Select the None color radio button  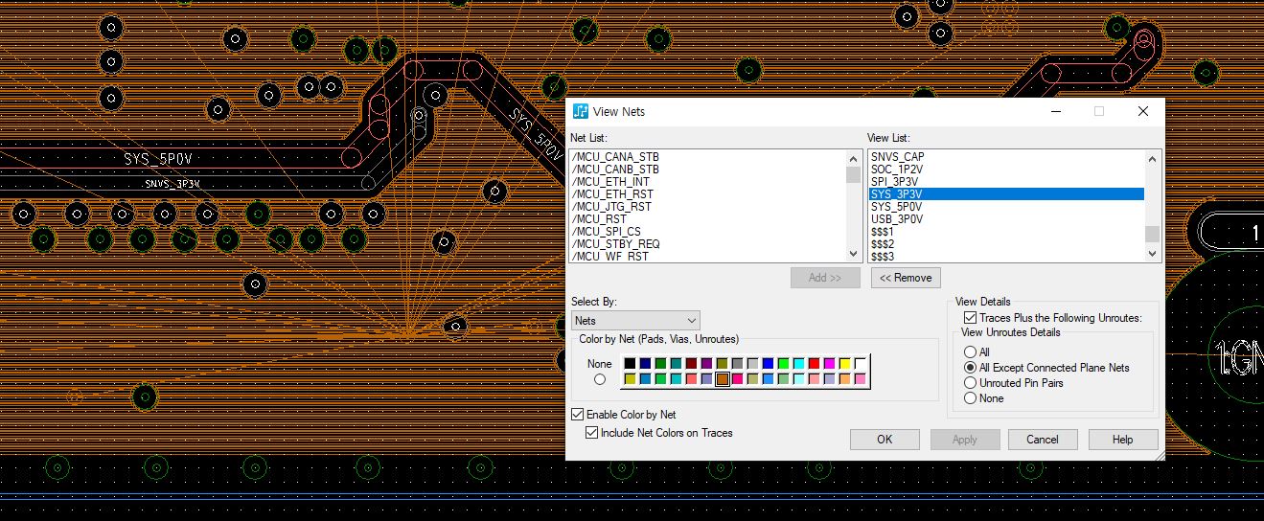600,379
